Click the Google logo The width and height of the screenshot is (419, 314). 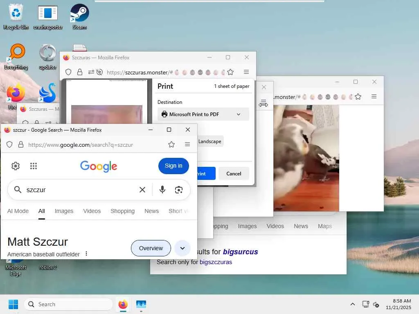coord(99,166)
